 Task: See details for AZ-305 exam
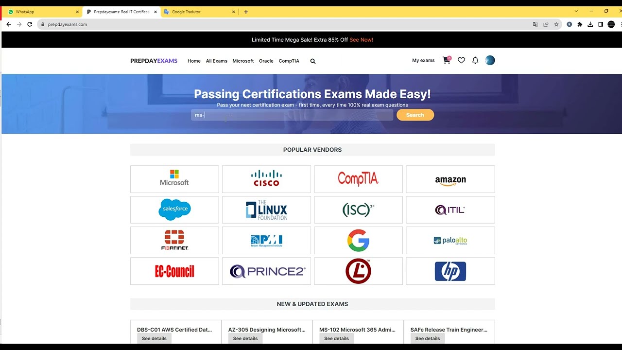245,338
